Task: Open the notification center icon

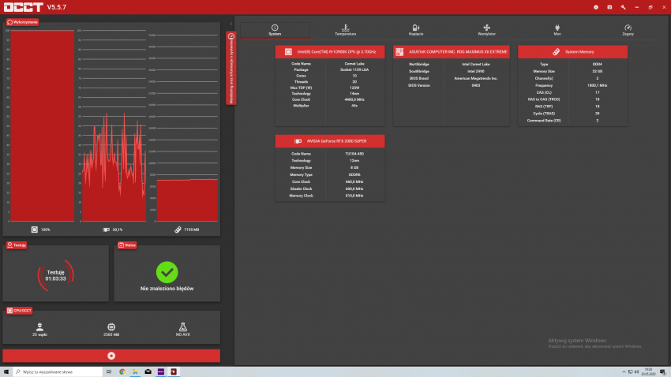Action: 662,371
